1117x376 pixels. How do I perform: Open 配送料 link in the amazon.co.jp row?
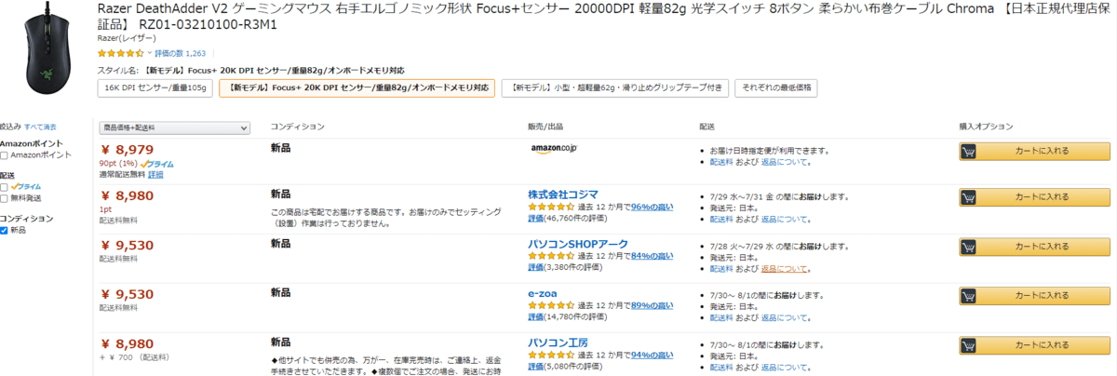pos(721,162)
